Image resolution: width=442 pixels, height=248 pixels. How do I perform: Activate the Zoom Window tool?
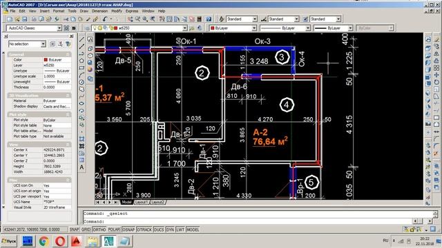[145, 19]
